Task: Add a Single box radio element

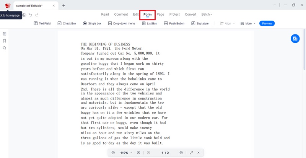Action: coord(92,23)
